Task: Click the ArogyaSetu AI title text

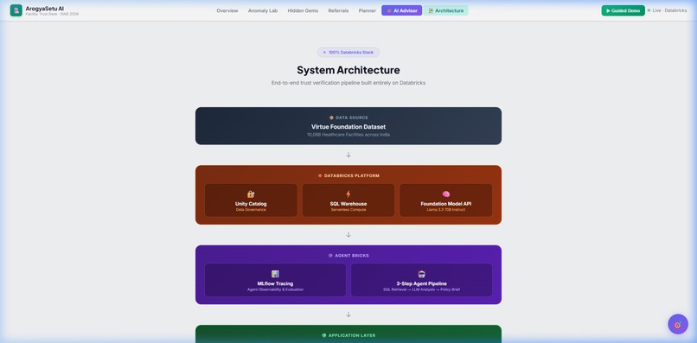Action: [44, 9]
